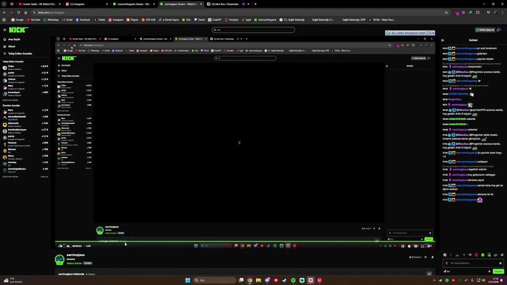Expand Daha Fazla Göster under recommended channels
The image size is (507, 285).
(10, 177)
